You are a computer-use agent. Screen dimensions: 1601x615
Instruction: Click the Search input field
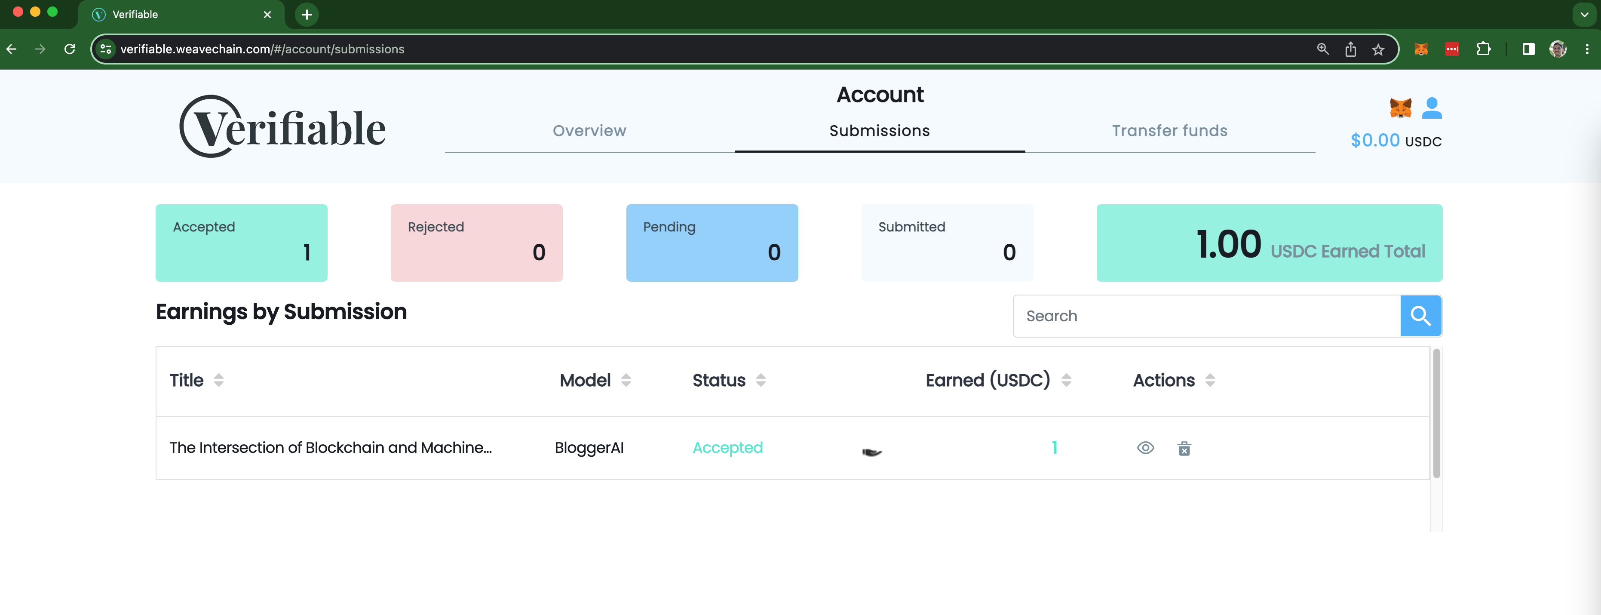(x=1206, y=316)
